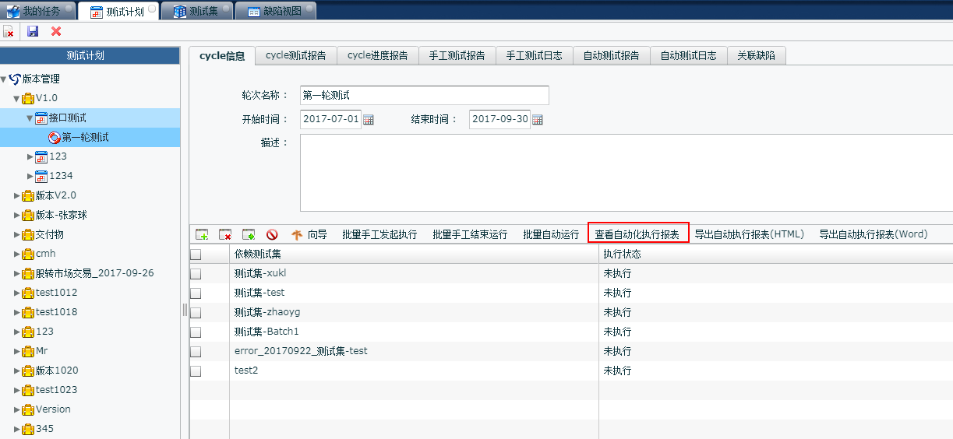This screenshot has width=953, height=439.
Task: Expand the 版本V2.0 tree node
Action: (x=17, y=195)
